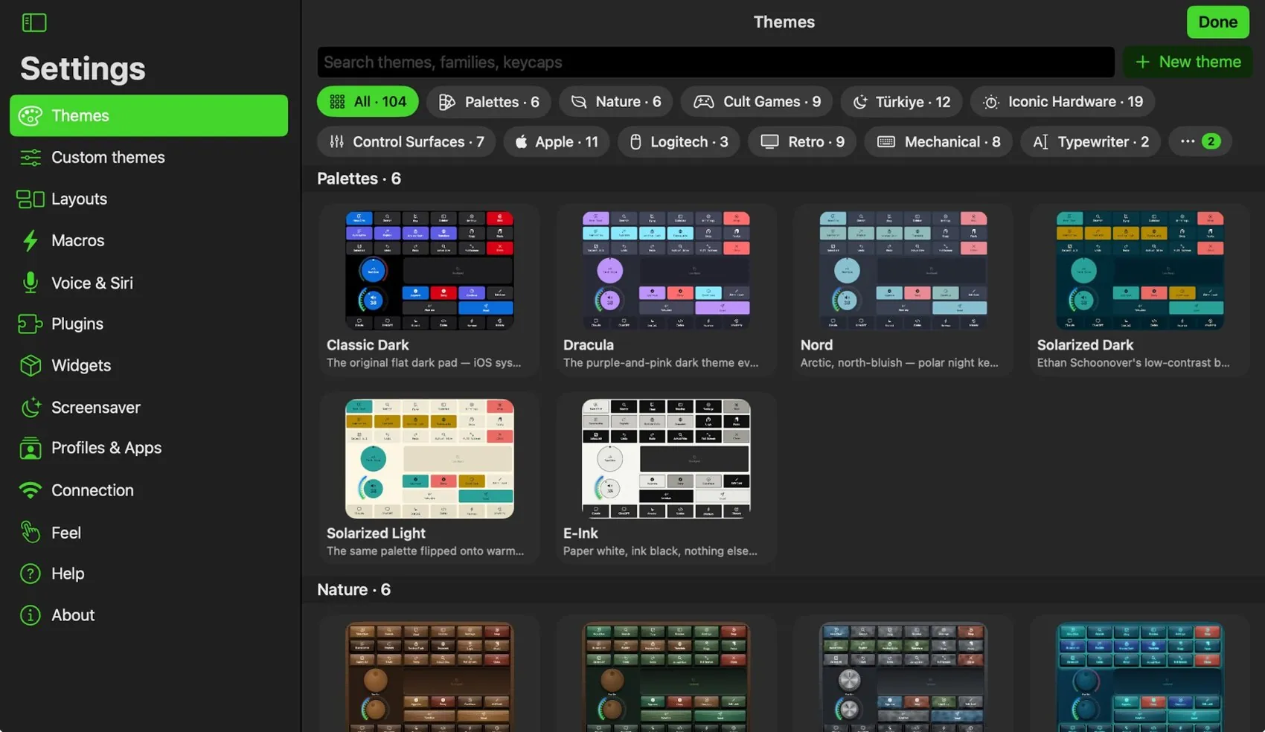The height and width of the screenshot is (732, 1265).
Task: Create a New theme
Action: click(x=1188, y=62)
